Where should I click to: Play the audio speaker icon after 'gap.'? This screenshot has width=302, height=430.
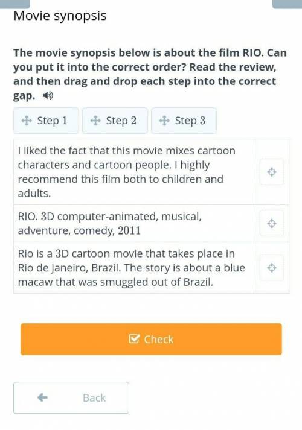point(48,96)
